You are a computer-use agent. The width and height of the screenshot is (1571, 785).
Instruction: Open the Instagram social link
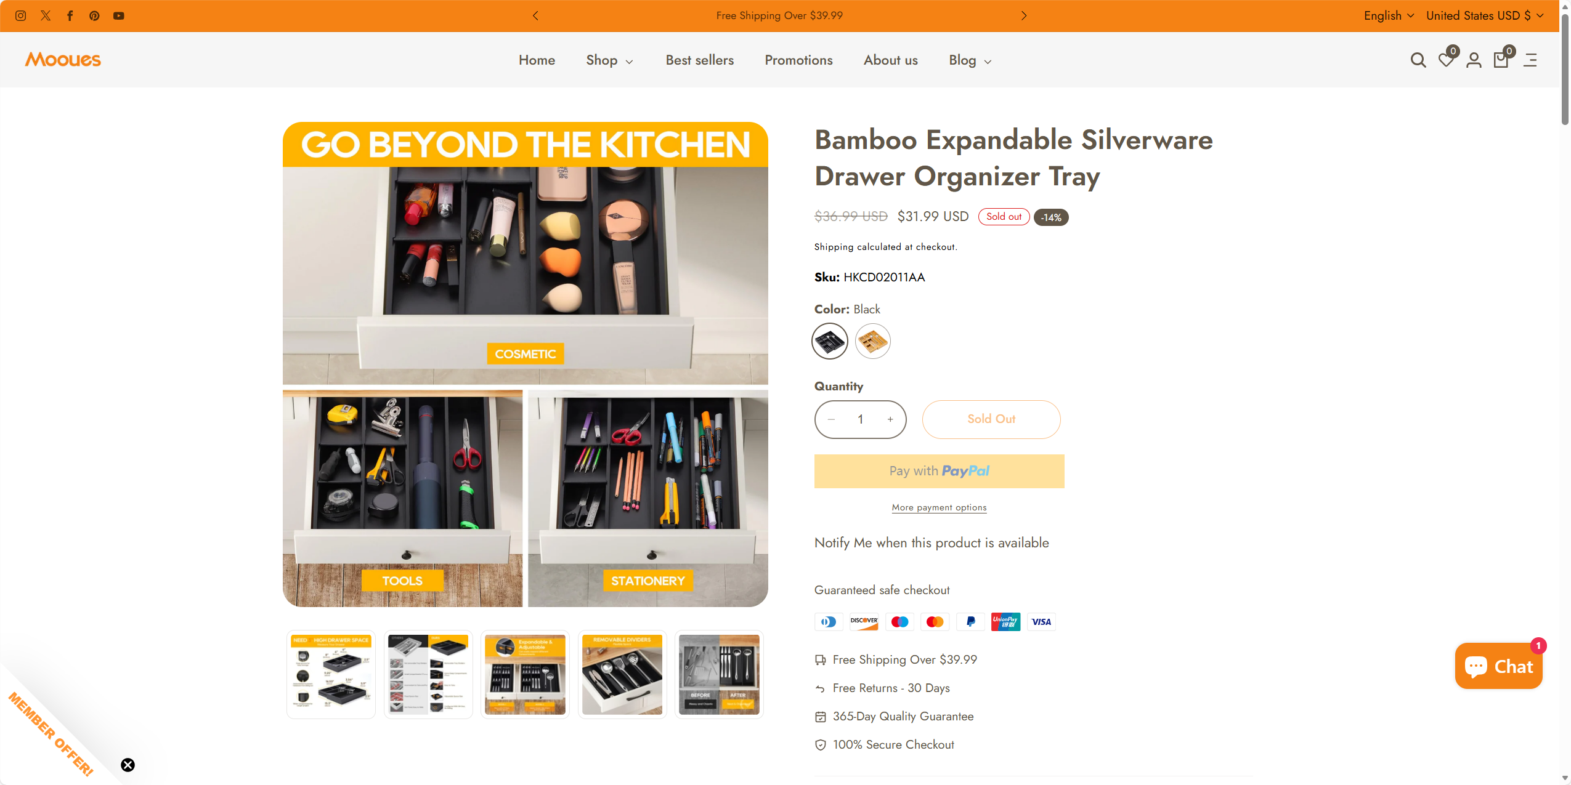[20, 15]
